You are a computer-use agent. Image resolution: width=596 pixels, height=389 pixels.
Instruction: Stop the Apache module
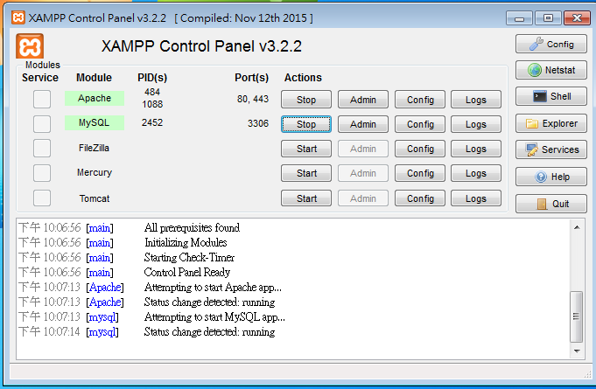[x=306, y=100]
